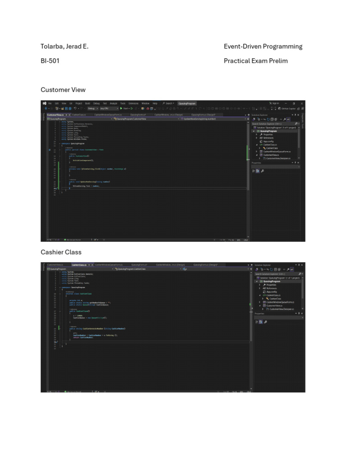Click the Search box in the menu bar
Viewport: 346px width, 462px height.
pos(168,103)
